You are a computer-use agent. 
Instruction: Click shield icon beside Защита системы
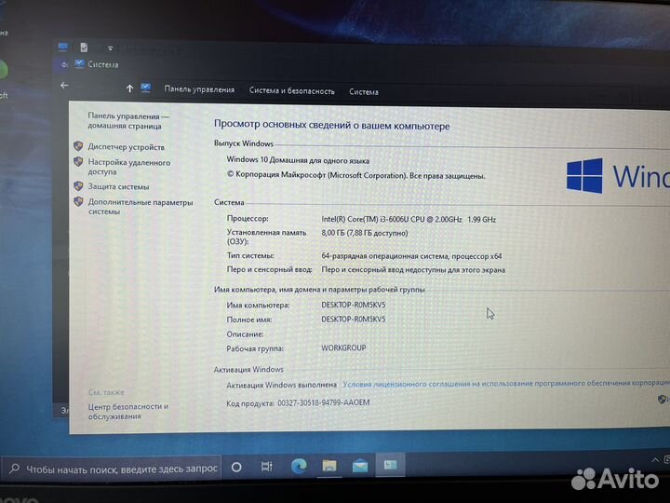click(78, 185)
